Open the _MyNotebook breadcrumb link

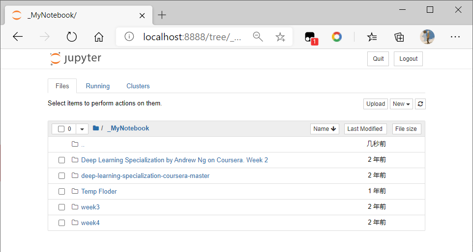point(128,128)
